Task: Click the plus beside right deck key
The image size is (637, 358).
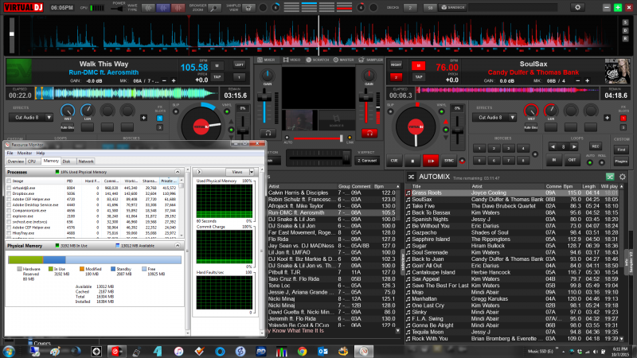Action: click(x=587, y=81)
